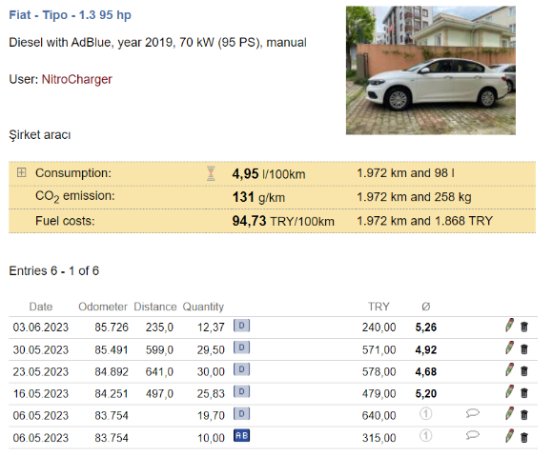The width and height of the screenshot is (552, 457).
Task: Edit the 19,70 diesel entry from 06.05.2023
Action: pyautogui.click(x=509, y=414)
